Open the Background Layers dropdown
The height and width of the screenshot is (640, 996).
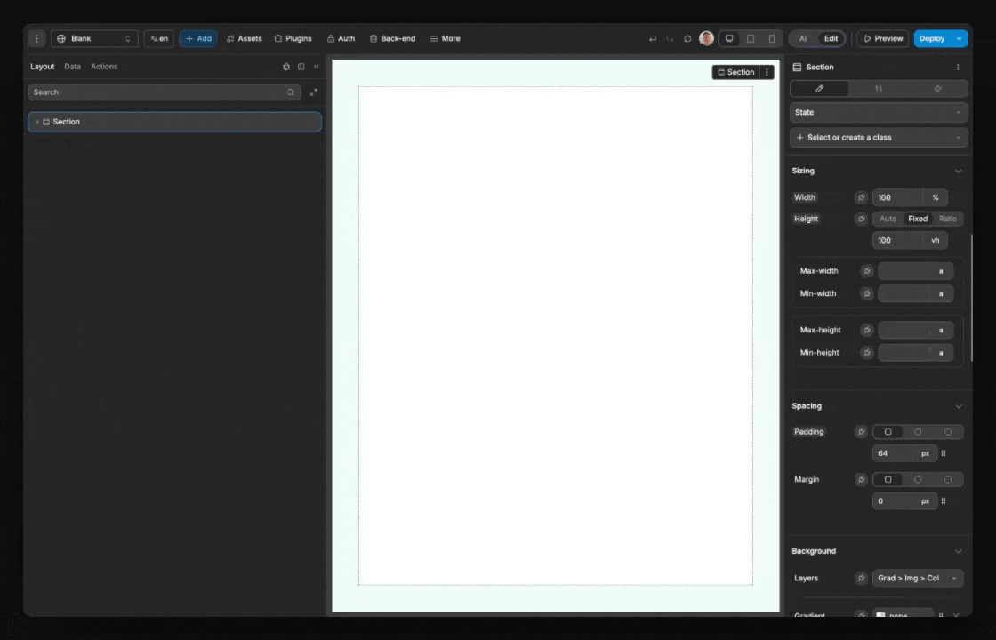[916, 578]
